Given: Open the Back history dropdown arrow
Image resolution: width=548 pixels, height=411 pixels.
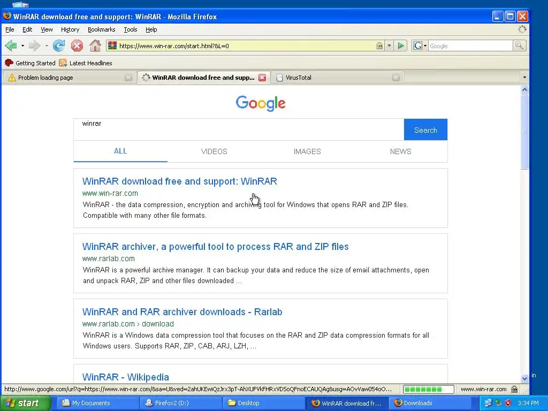Looking at the screenshot, I should 22,46.
